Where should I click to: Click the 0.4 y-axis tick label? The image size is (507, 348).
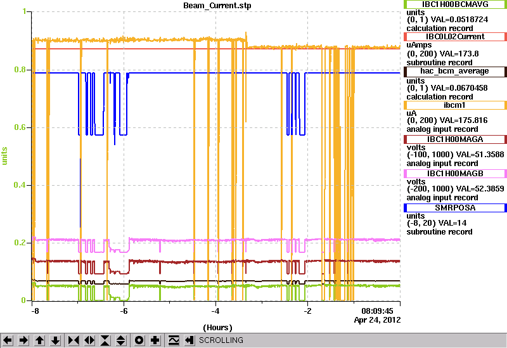pos(20,185)
